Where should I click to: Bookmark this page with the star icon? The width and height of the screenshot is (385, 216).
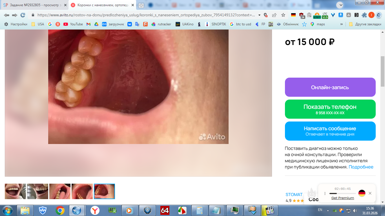(283, 15)
